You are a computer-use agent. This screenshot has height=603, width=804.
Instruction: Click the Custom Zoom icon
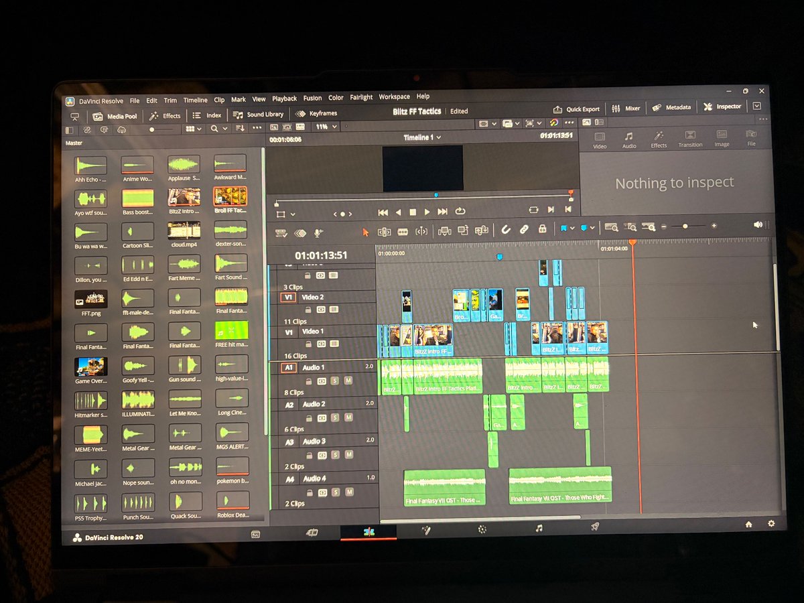click(x=649, y=226)
